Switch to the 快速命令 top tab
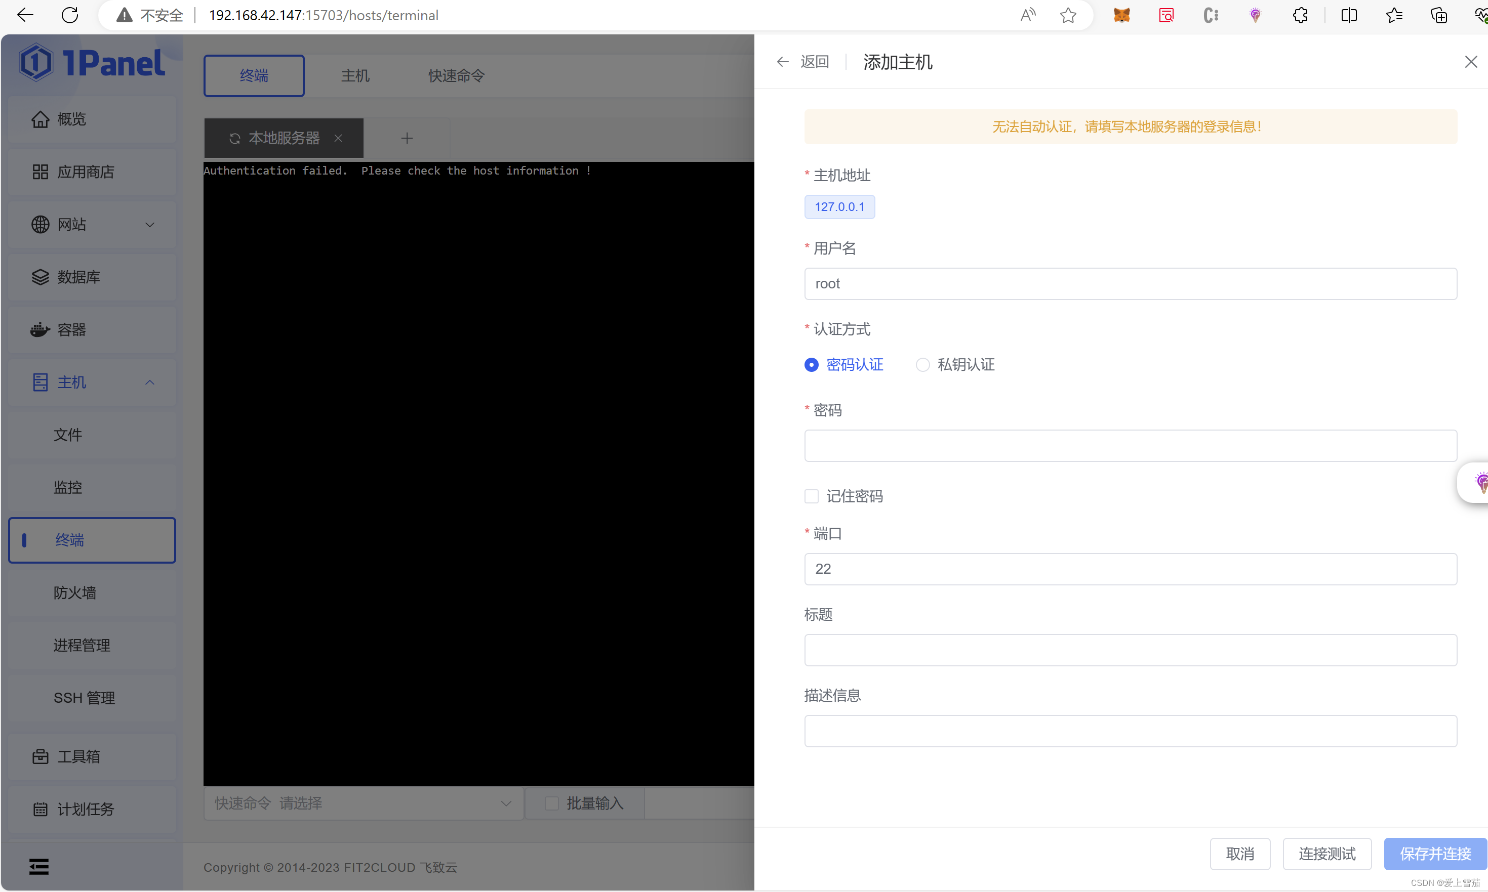The image size is (1488, 892). click(x=456, y=76)
